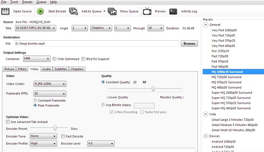Click the Activity Log terminal icon
Screen dimensions: 264x152
click(173, 11)
